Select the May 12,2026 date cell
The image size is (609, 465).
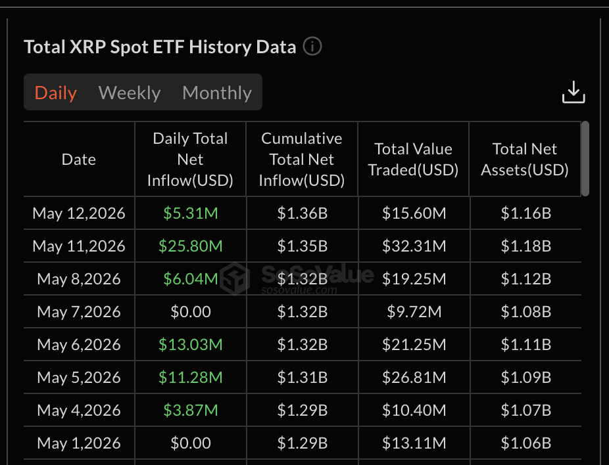[79, 213]
